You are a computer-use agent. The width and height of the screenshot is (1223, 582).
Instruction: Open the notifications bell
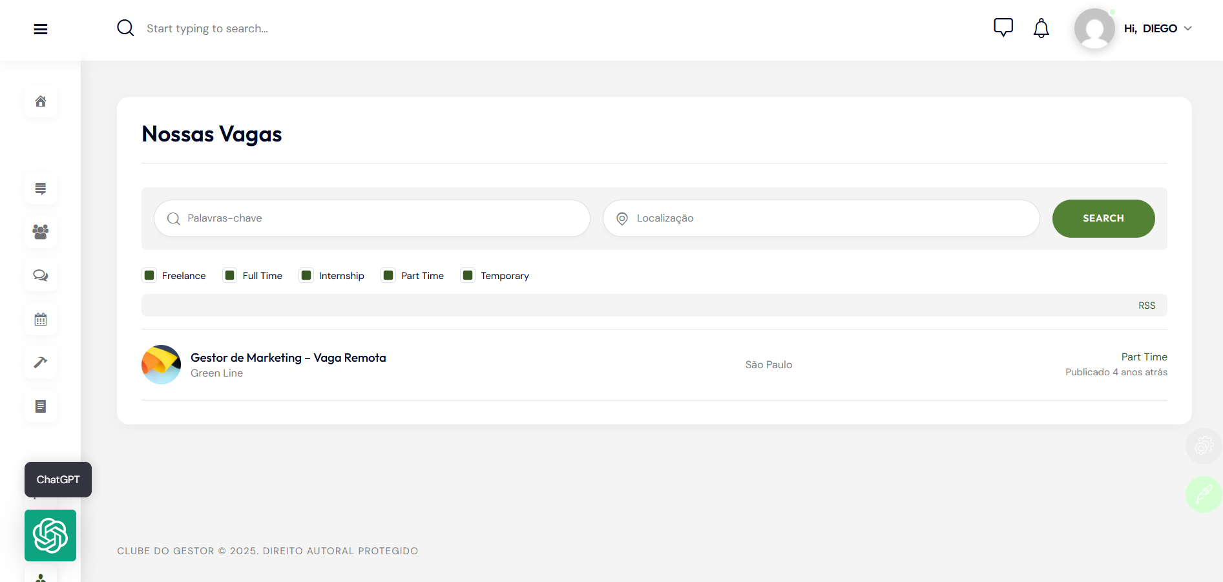[x=1041, y=28]
